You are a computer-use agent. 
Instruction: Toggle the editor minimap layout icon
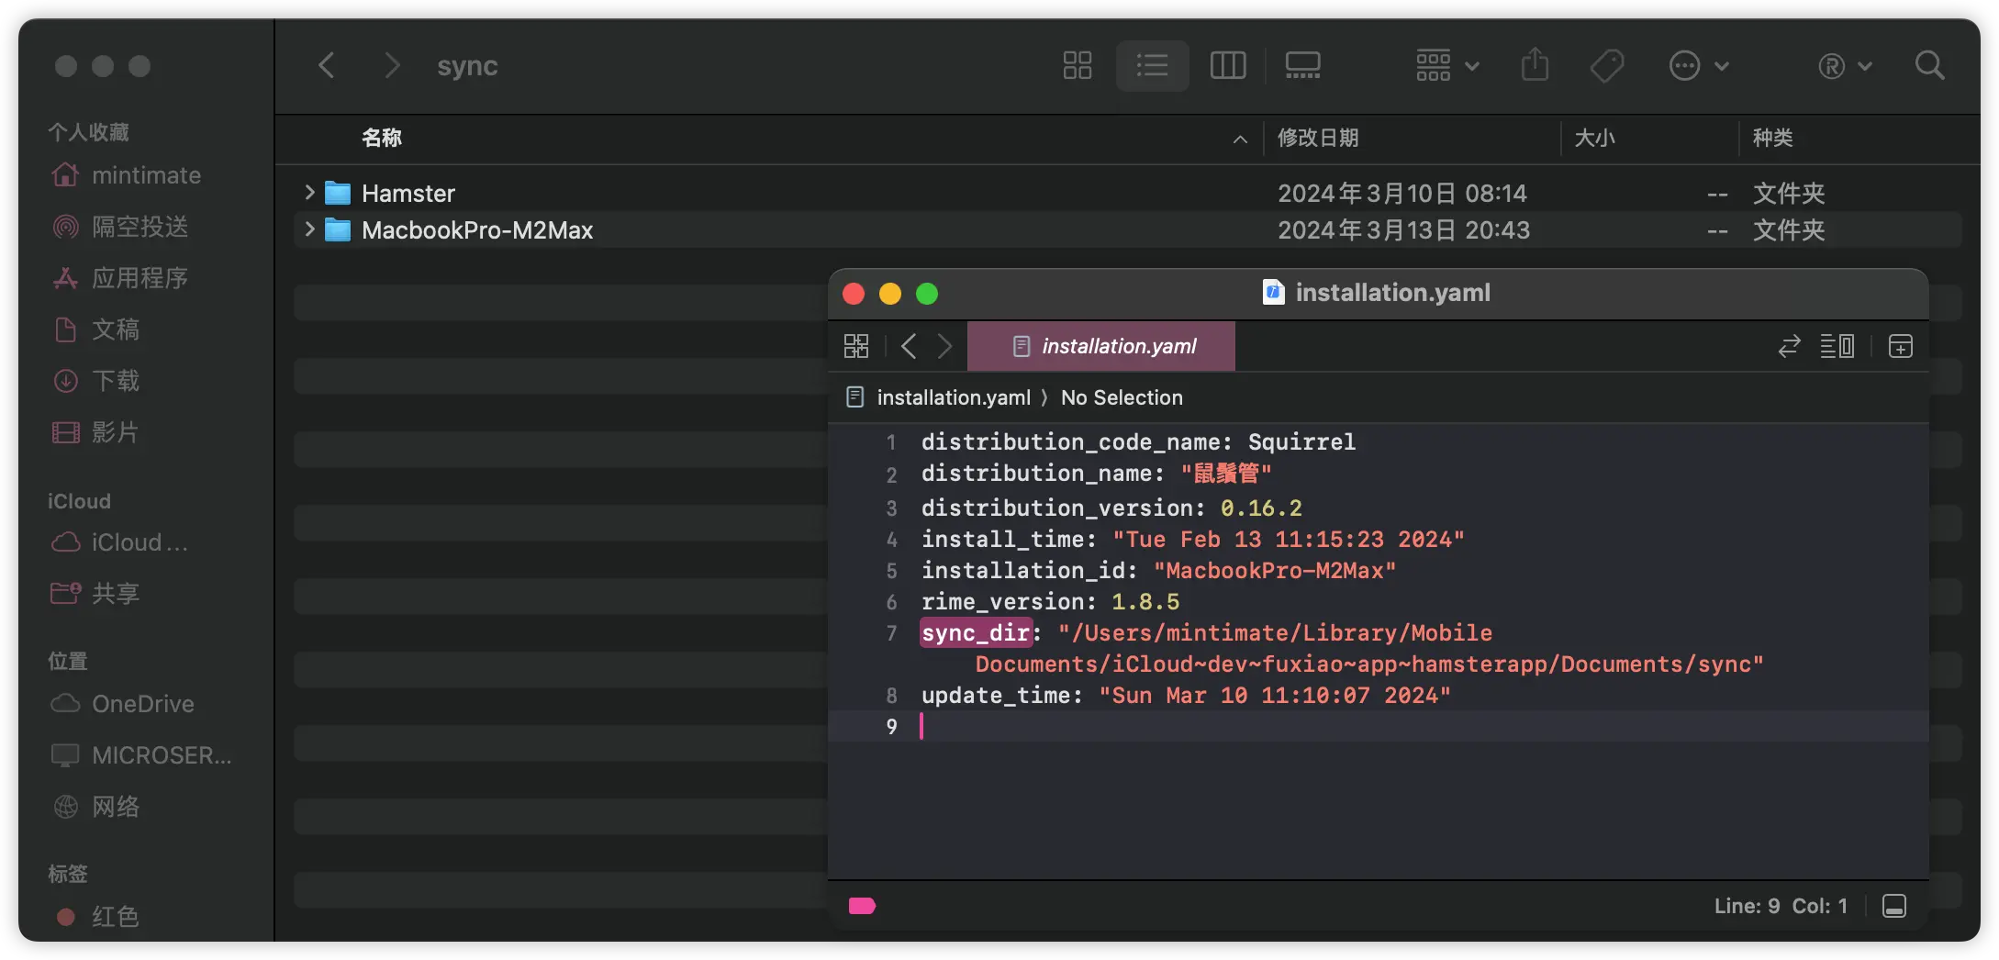(1837, 346)
